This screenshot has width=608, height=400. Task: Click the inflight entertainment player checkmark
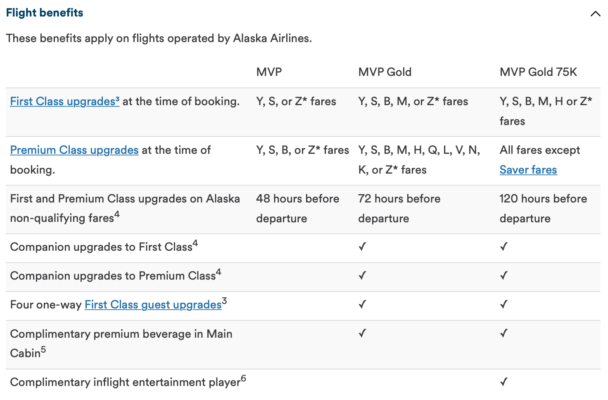503,382
